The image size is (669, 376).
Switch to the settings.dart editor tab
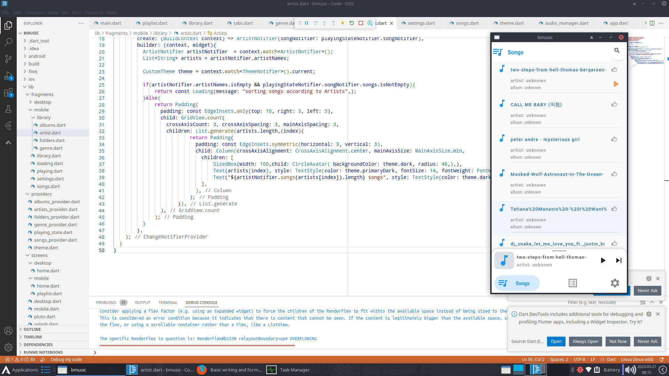click(x=421, y=23)
